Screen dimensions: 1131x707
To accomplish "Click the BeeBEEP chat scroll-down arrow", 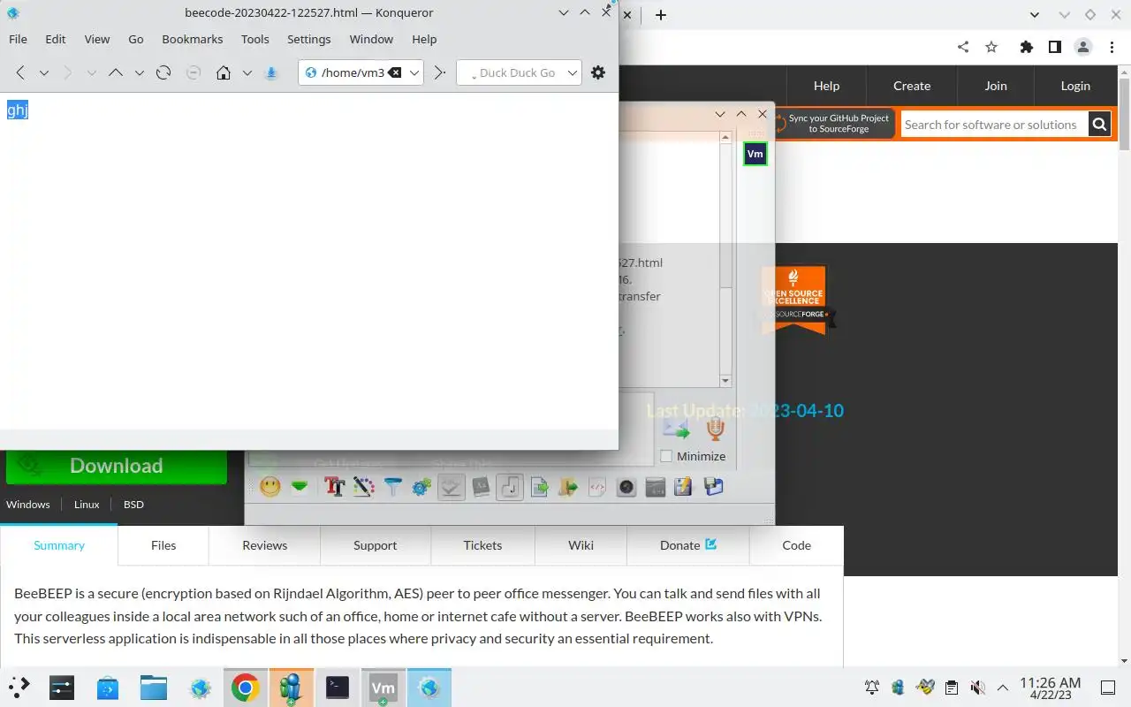I will pyautogui.click(x=725, y=381).
